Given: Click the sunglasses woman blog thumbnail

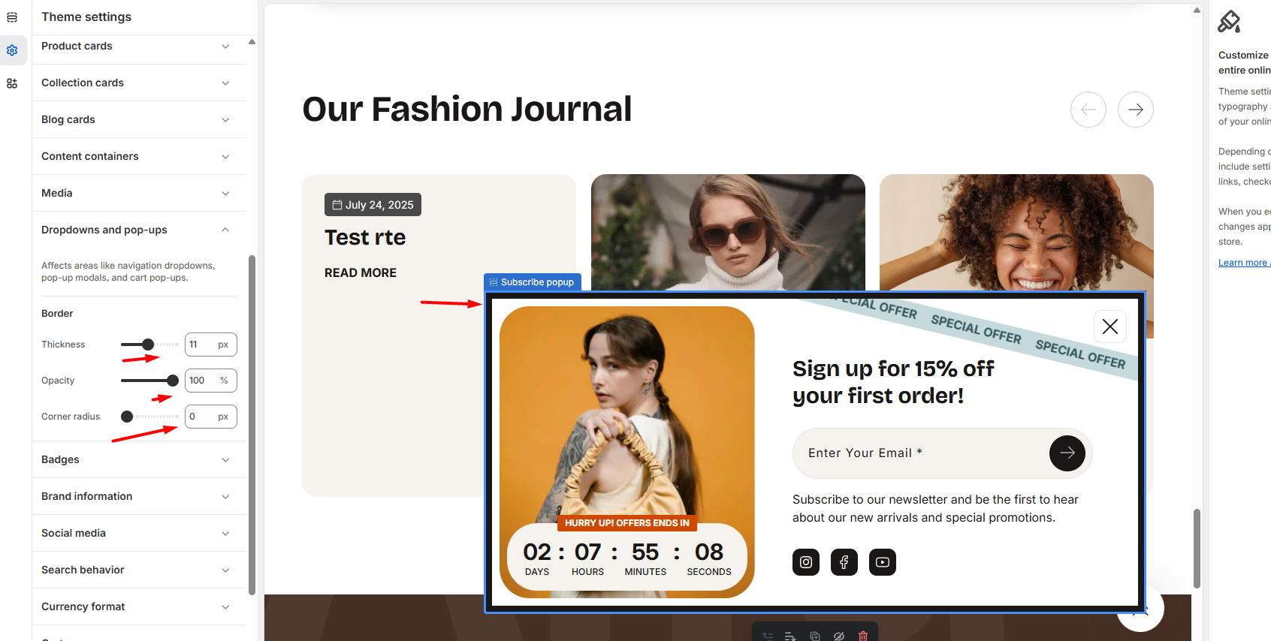Looking at the screenshot, I should point(728,233).
